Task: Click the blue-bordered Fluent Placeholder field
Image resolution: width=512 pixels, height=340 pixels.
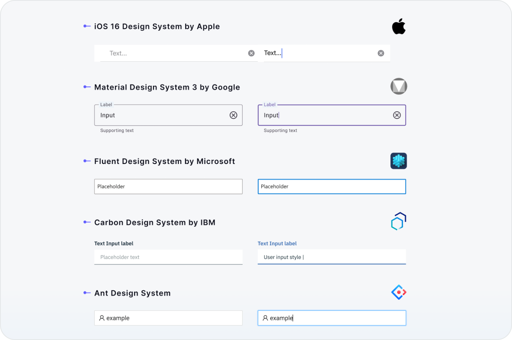Action: (332, 187)
